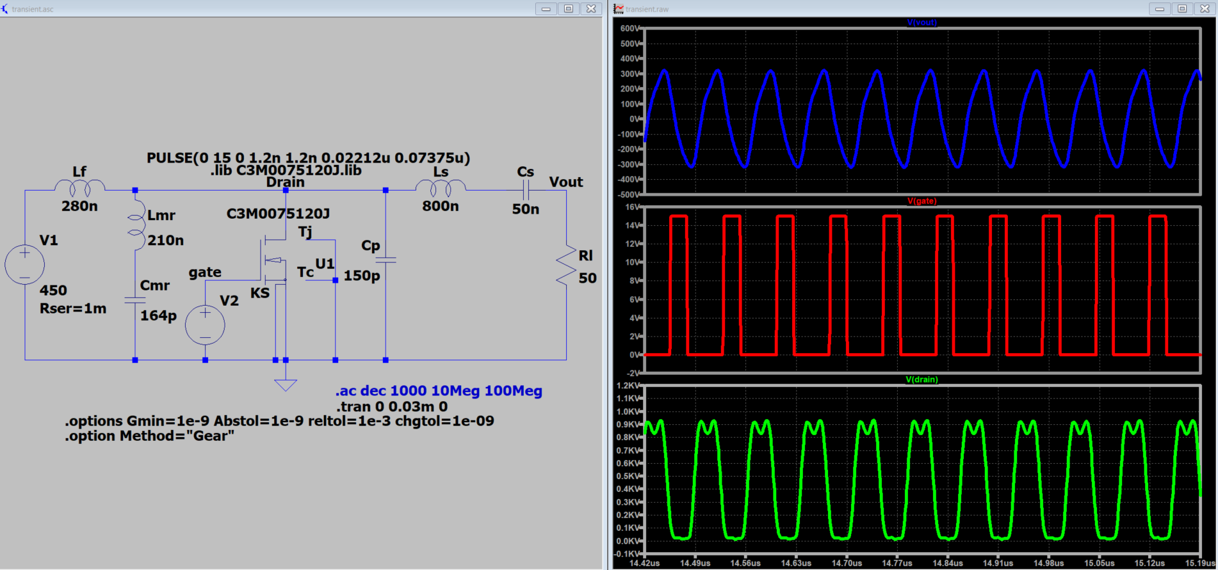The image size is (1218, 570).
Task: Click the KS pin label
Action: point(260,293)
